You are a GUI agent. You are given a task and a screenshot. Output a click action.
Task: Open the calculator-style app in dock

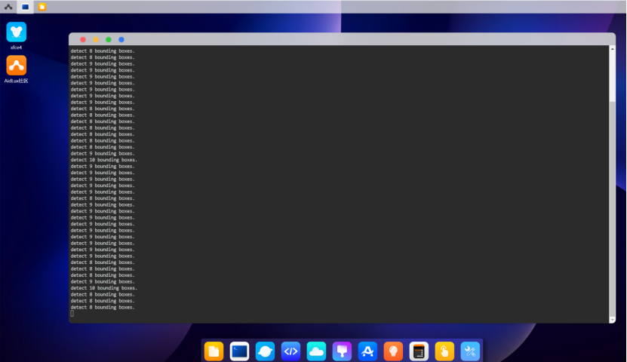[419, 351]
